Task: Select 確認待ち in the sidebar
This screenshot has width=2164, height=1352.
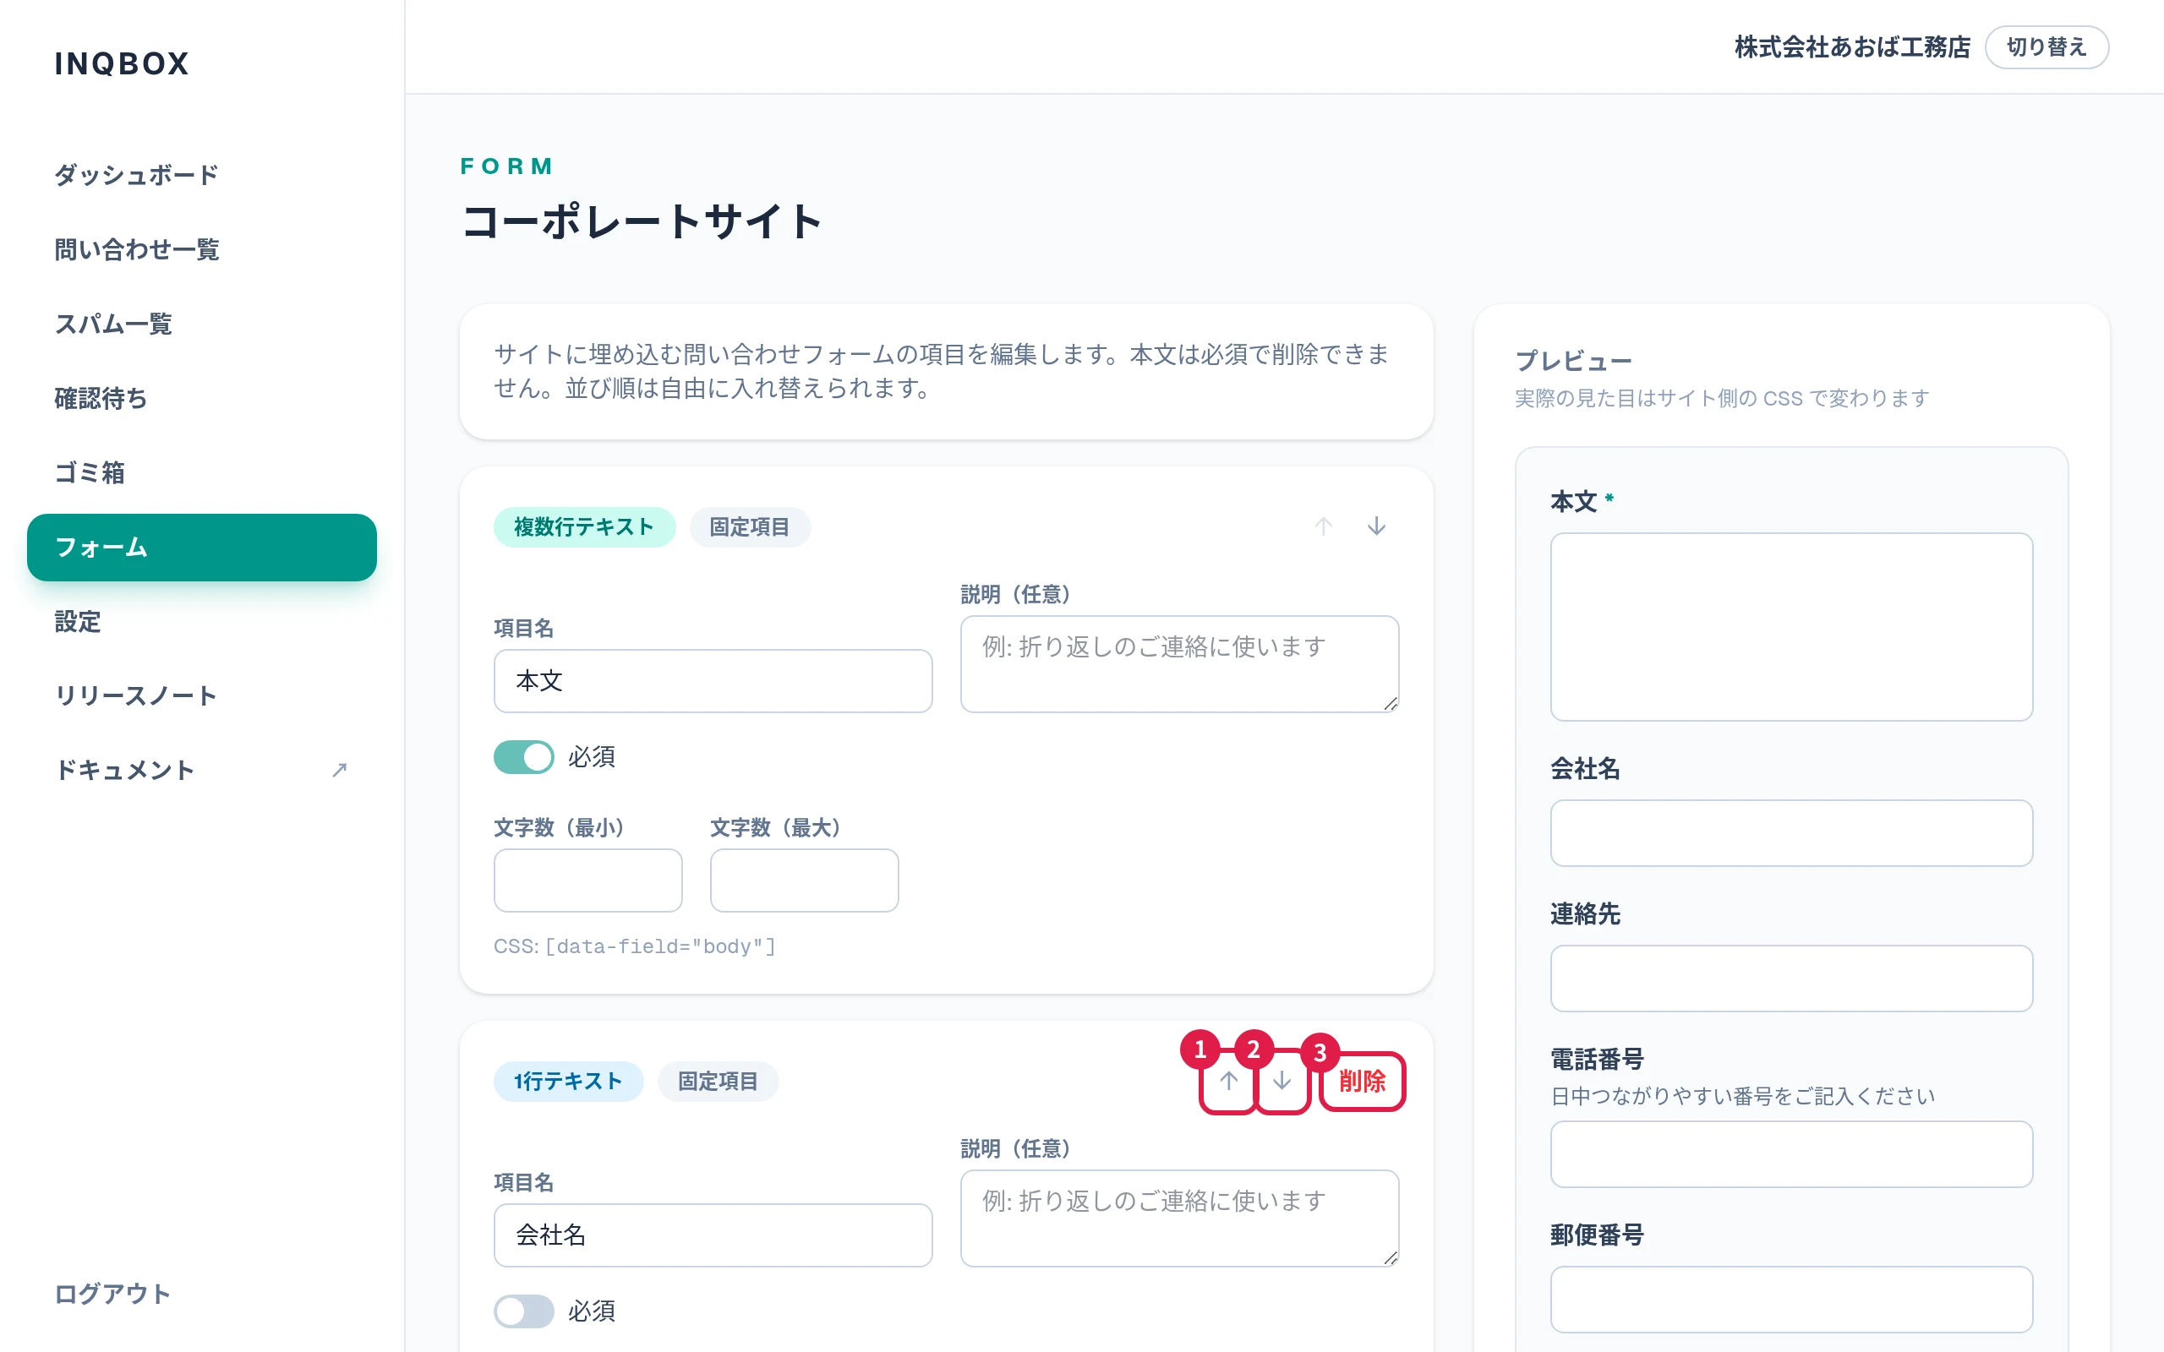Action: click(x=201, y=398)
